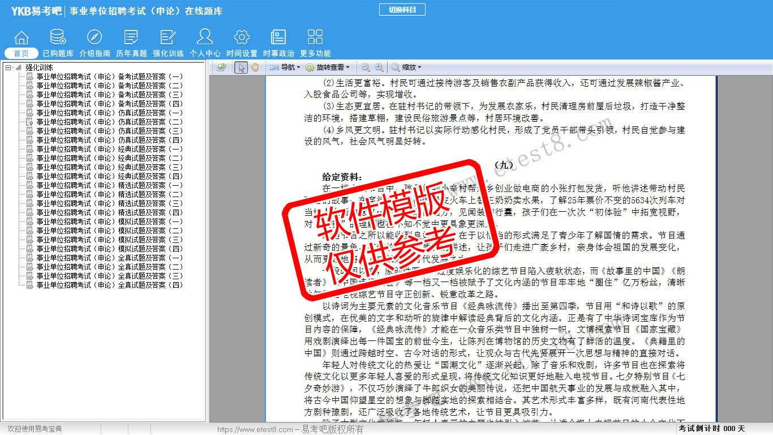773x435 pixels.
Task: Open the 介绍指南 compass icon
Action: pyautogui.click(x=95, y=37)
